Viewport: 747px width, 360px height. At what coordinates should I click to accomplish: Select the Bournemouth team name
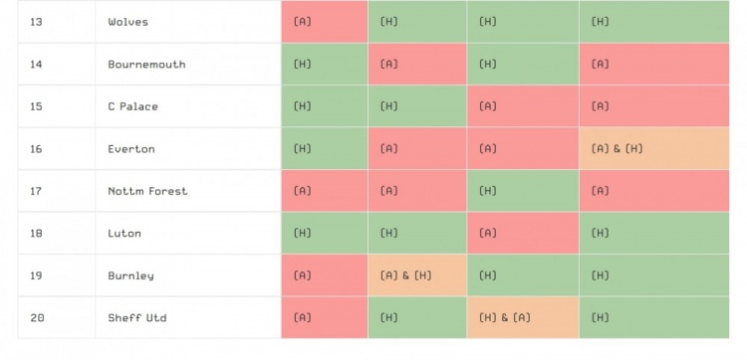coord(146,65)
